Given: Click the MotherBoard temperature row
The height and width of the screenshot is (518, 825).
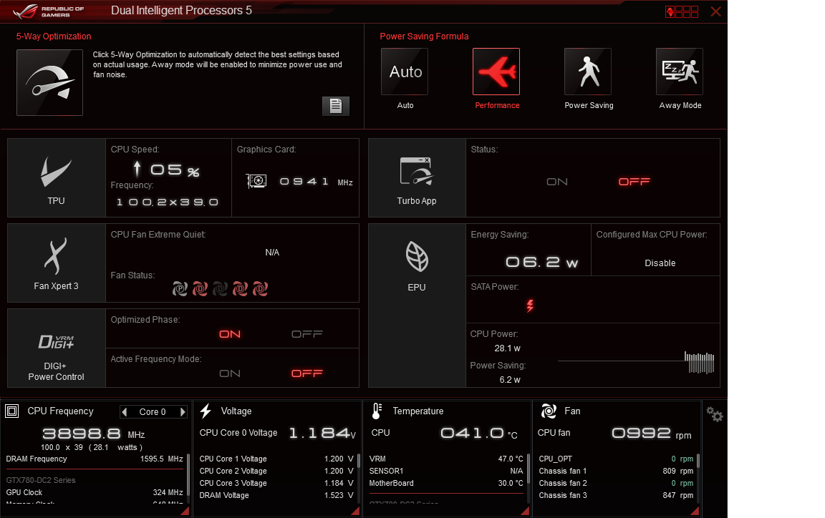Looking at the screenshot, I should point(446,483).
